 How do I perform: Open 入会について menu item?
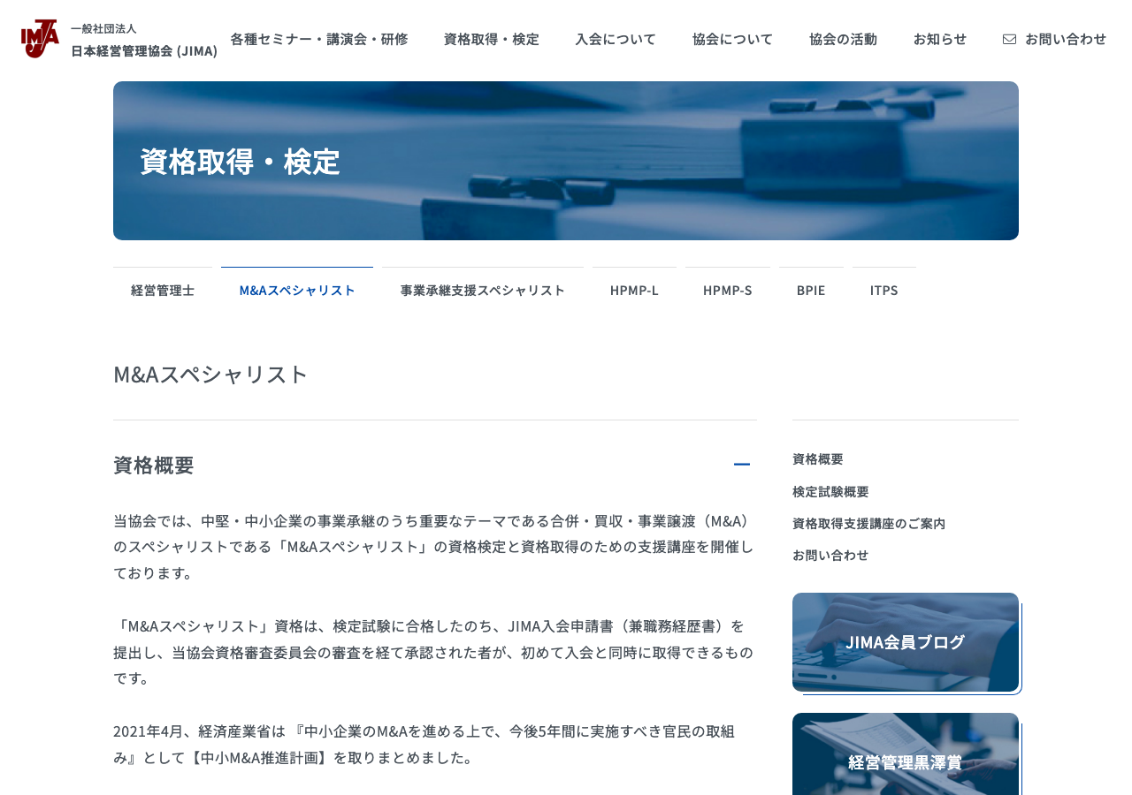pyautogui.click(x=616, y=39)
